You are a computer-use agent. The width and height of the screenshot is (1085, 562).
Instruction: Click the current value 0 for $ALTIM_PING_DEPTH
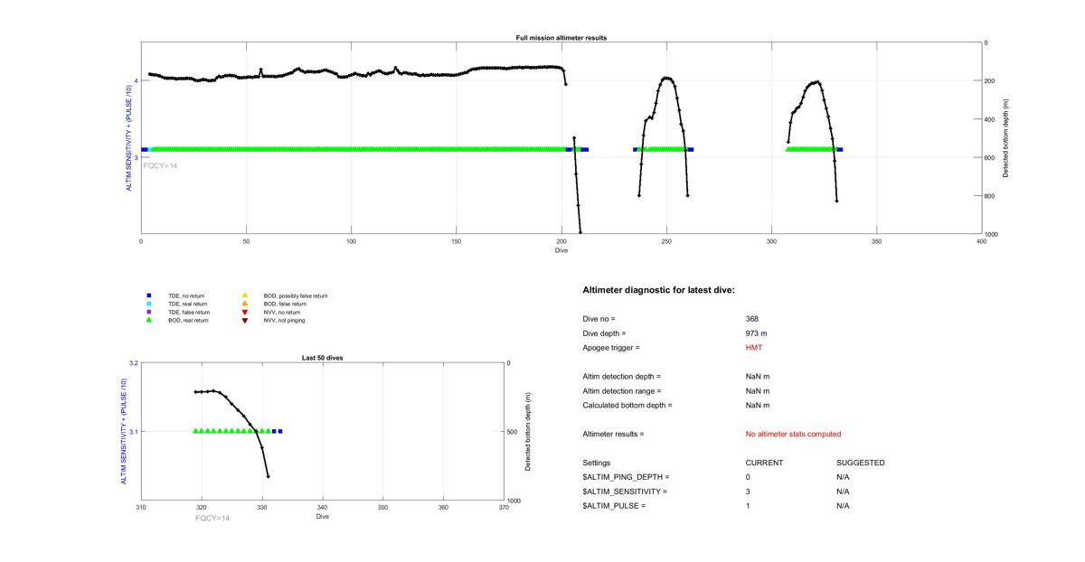[749, 477]
